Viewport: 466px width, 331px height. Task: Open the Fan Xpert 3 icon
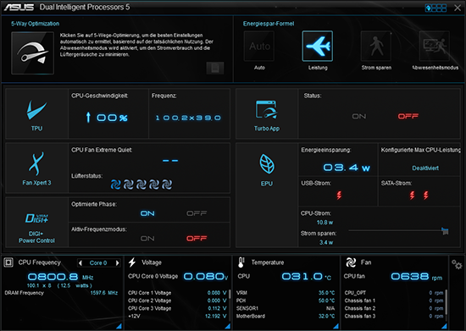[x=36, y=163]
